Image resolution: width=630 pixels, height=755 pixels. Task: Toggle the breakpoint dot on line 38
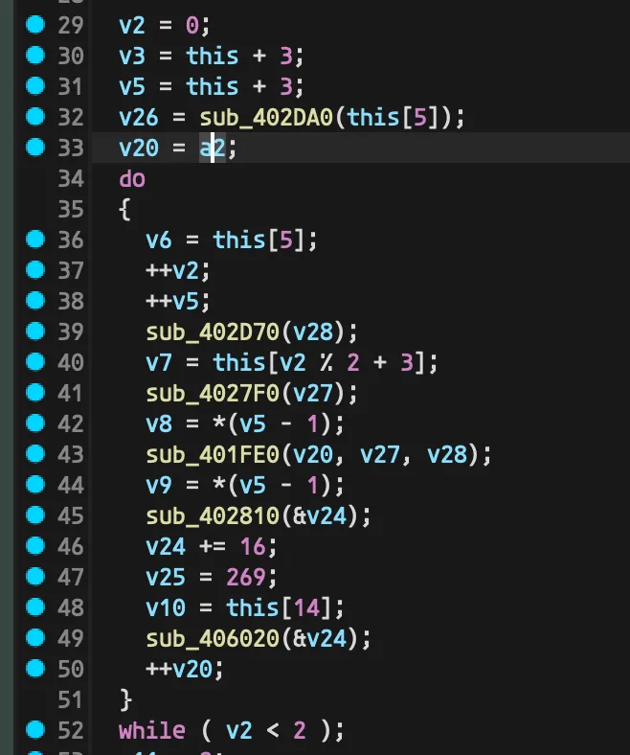pyautogui.click(x=35, y=301)
